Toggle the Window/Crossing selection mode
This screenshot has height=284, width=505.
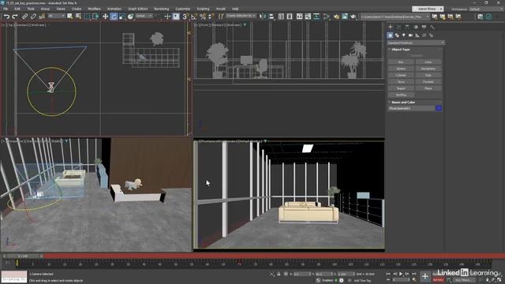[x=95, y=17]
